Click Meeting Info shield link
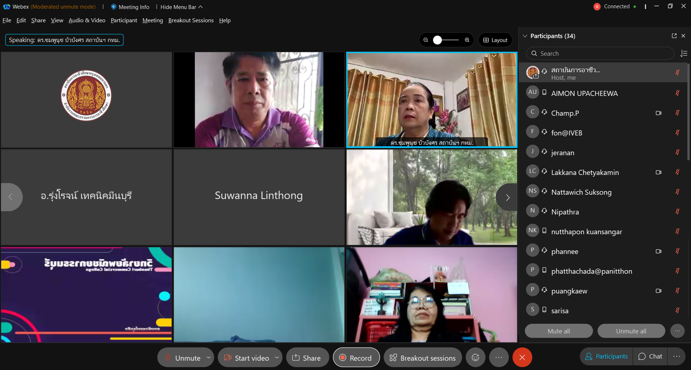This screenshot has height=370, width=691. click(x=130, y=7)
